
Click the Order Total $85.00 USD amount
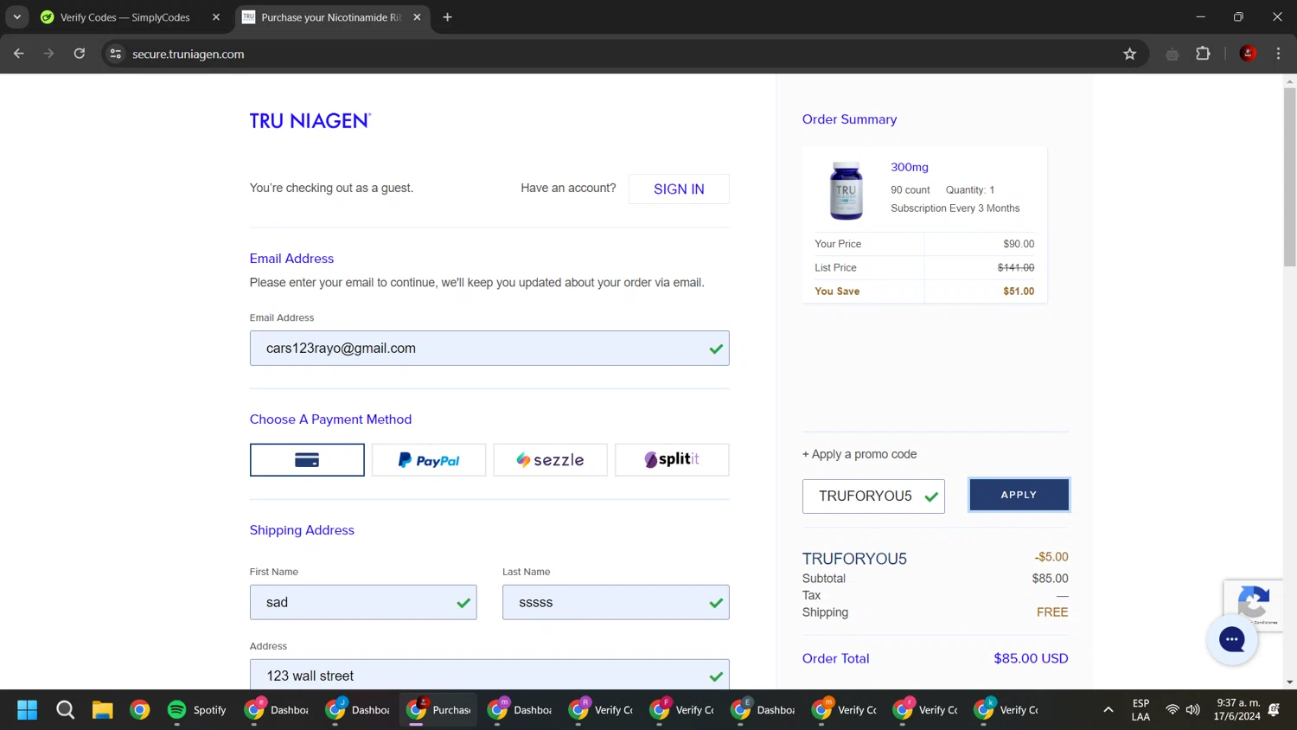pyautogui.click(x=1031, y=658)
